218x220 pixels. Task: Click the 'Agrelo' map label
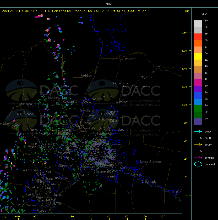pos(64,157)
